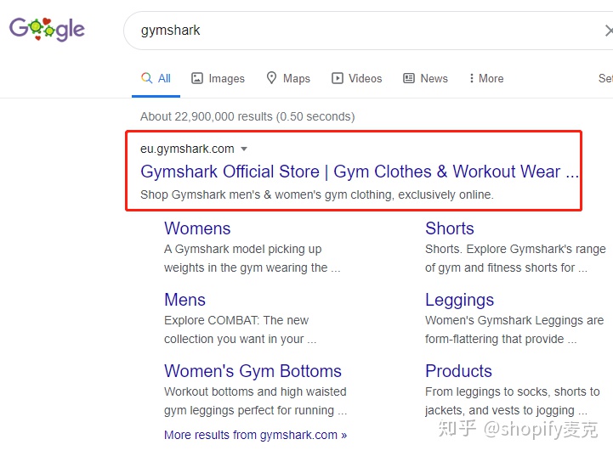Open the Shorts sitelink

point(450,228)
